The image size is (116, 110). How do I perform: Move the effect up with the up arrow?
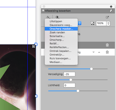pos(99,52)
